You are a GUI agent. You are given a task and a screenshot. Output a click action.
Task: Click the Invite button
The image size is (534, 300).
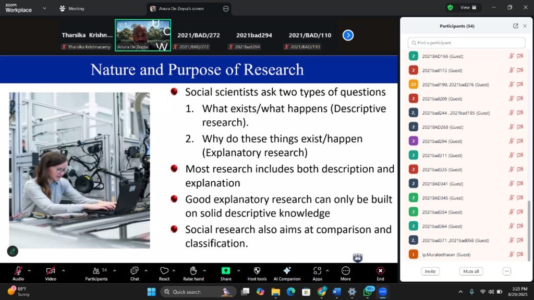pos(430,271)
